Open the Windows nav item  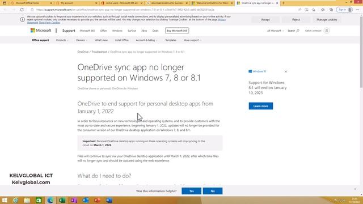[x=117, y=31]
